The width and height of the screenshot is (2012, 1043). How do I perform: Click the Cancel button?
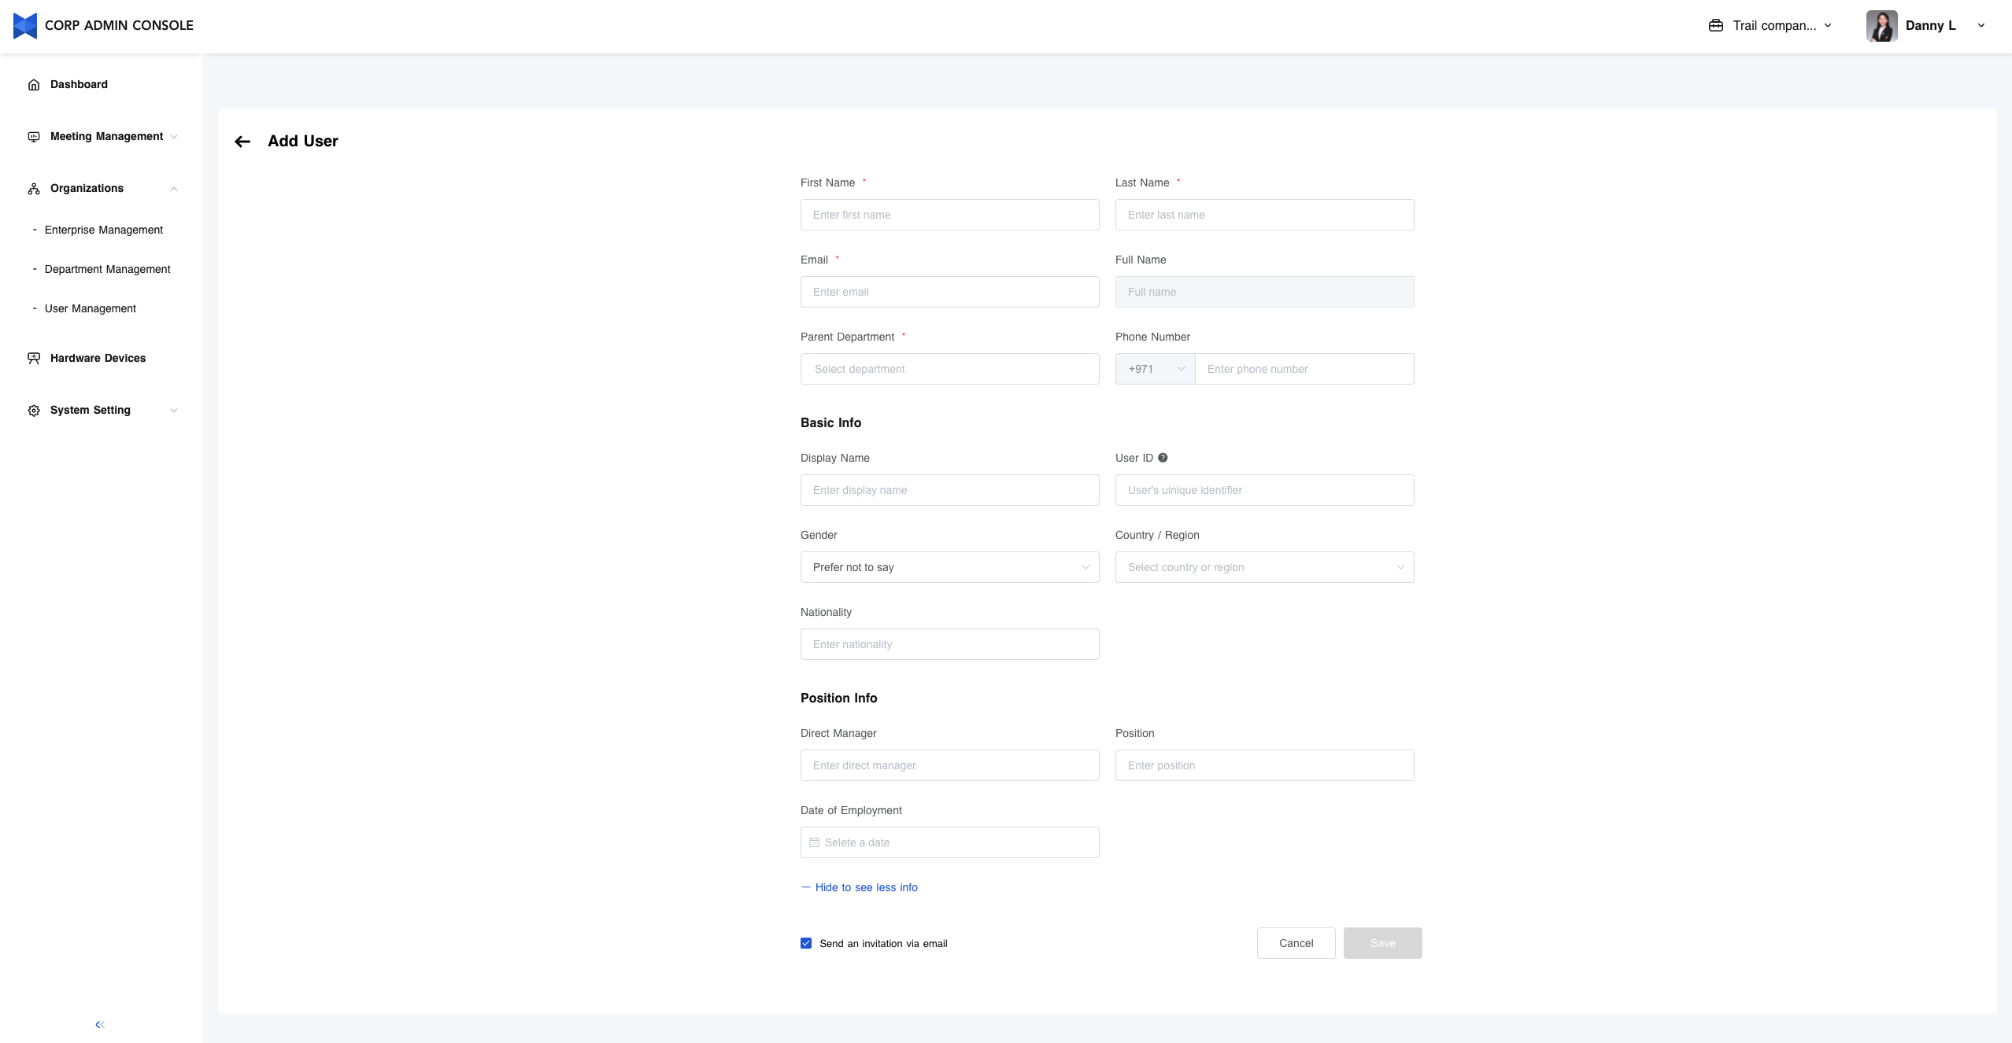click(x=1296, y=943)
